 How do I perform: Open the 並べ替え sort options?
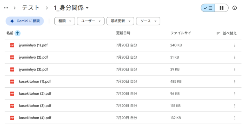[x=227, y=33]
